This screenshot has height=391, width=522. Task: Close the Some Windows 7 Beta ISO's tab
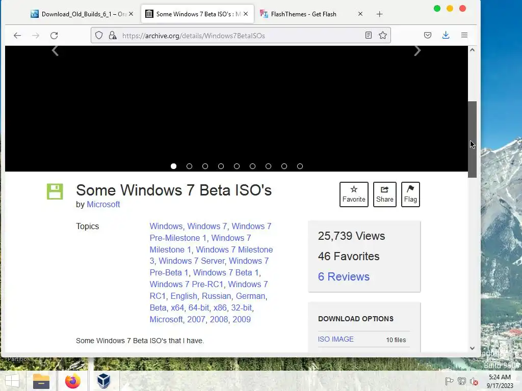[246, 14]
